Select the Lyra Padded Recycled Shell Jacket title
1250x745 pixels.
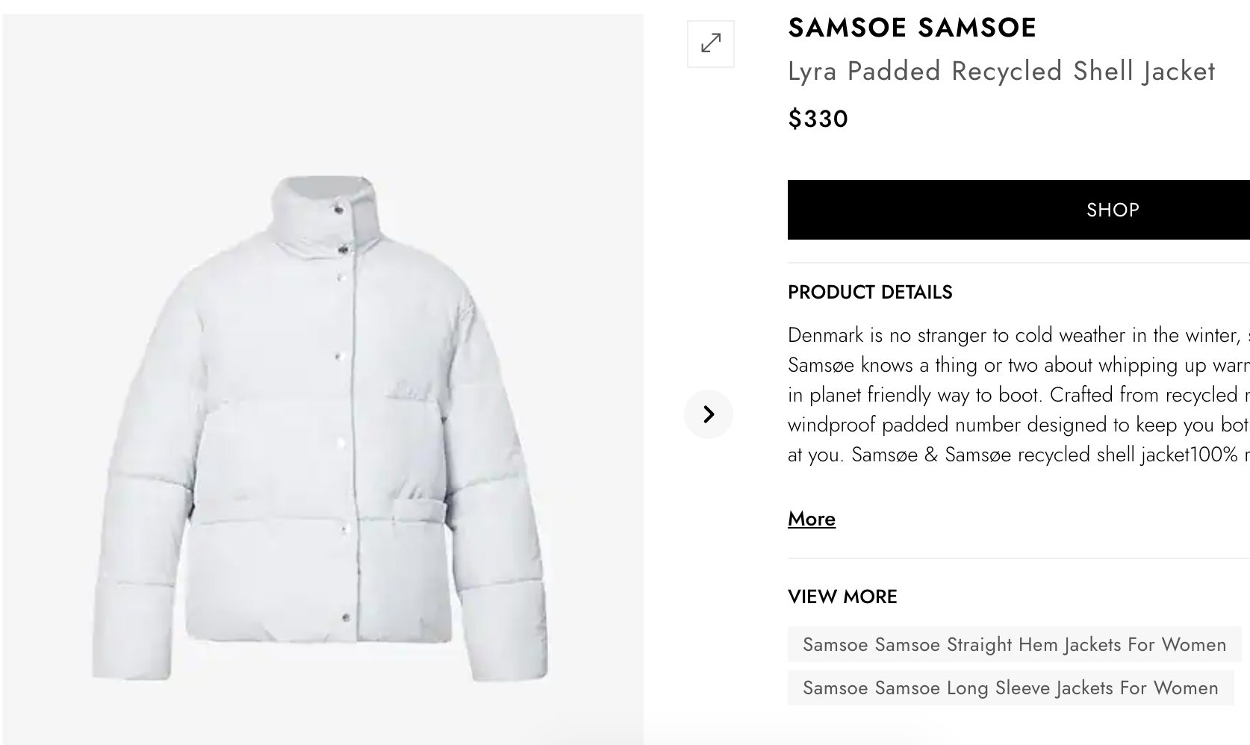(1001, 72)
